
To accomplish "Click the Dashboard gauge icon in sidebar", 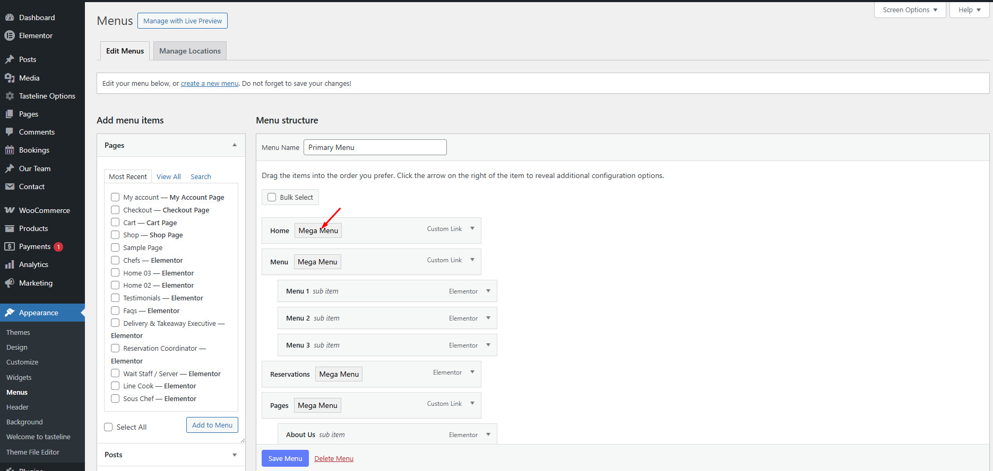I will click(x=10, y=17).
